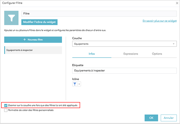
Task: Click the Annuler button
Action: tap(169, 118)
